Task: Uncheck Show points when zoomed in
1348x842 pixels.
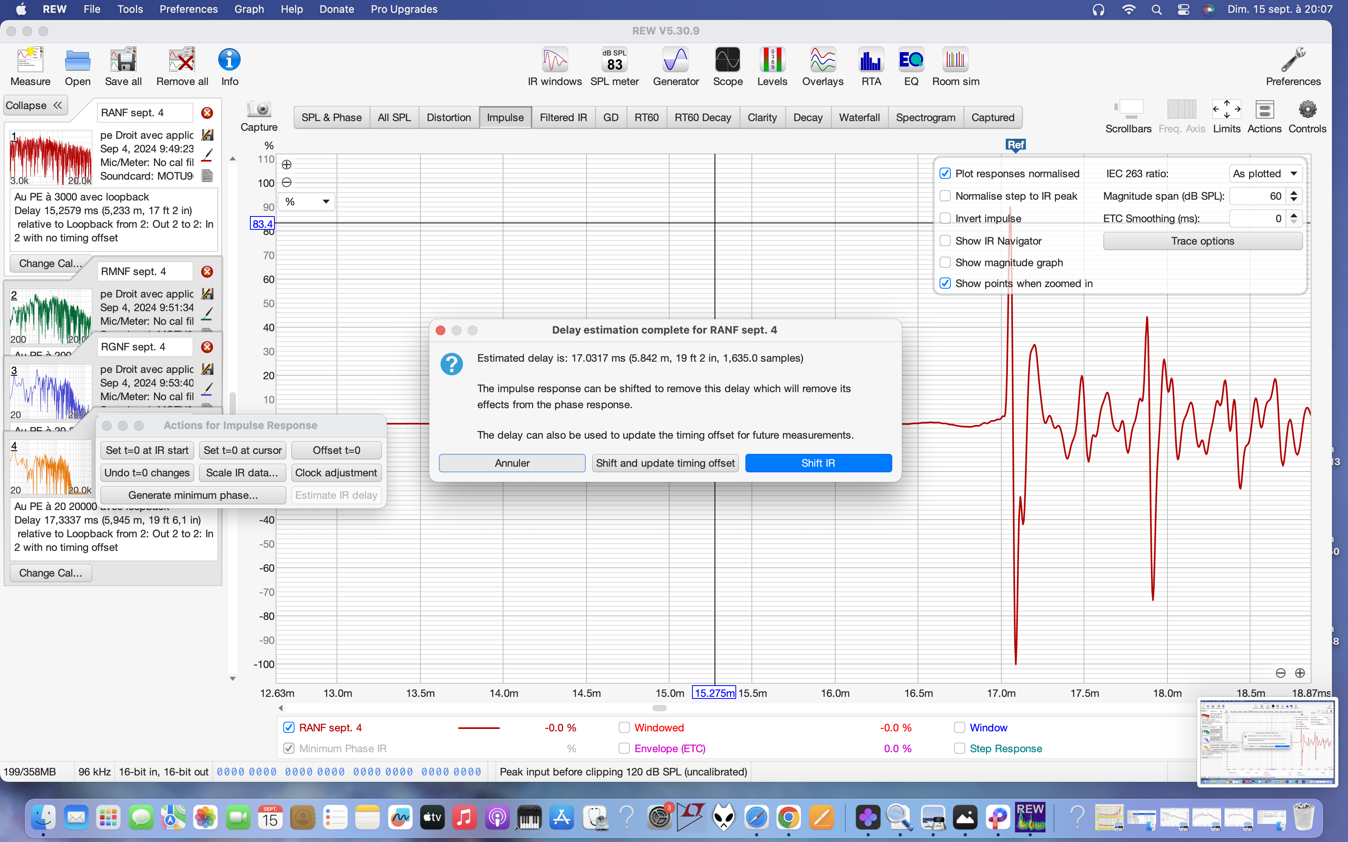Action: [945, 283]
